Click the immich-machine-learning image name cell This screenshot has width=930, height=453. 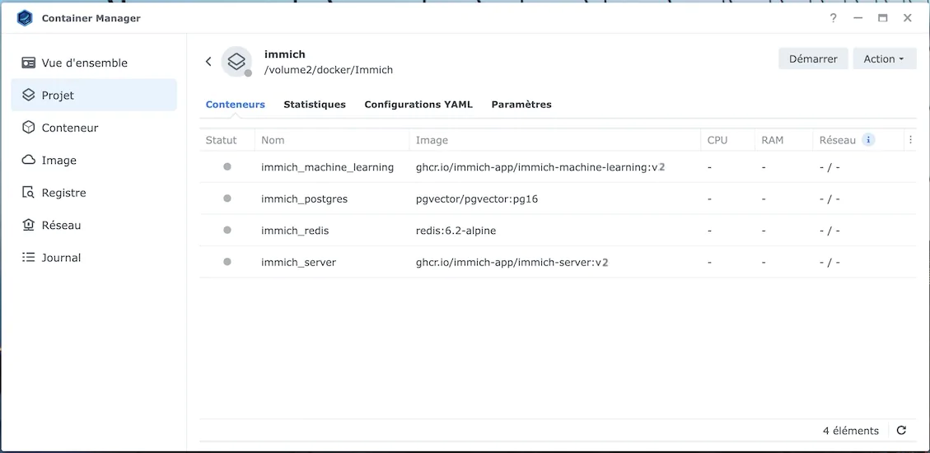(x=540, y=167)
